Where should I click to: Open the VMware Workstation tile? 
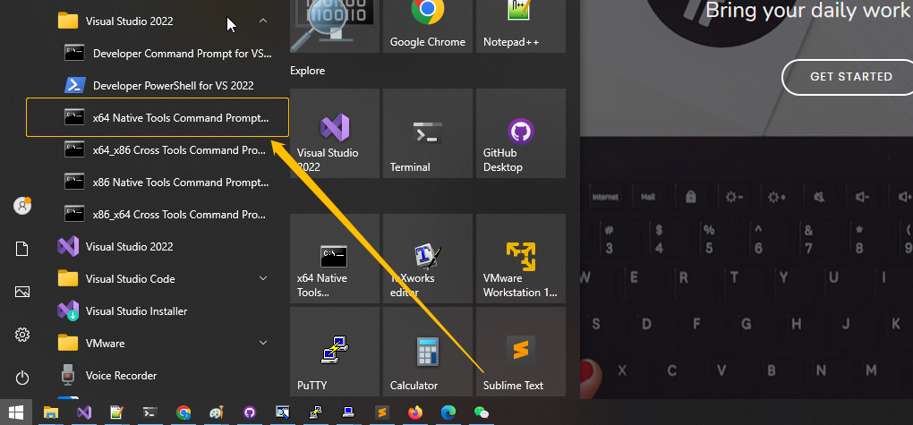click(x=521, y=259)
